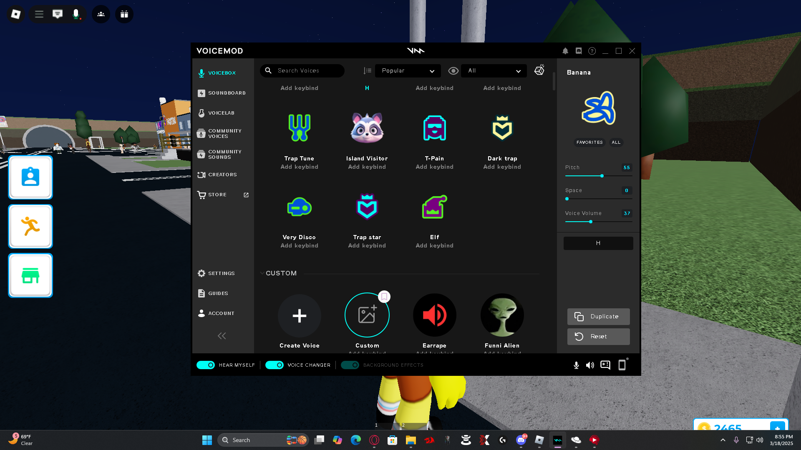Open the Popular sort dropdown
Image resolution: width=801 pixels, height=450 pixels.
coord(409,71)
